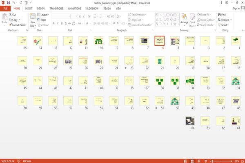Clear all formatting icon
This screenshot has width=245, height=163.
click(89, 16)
